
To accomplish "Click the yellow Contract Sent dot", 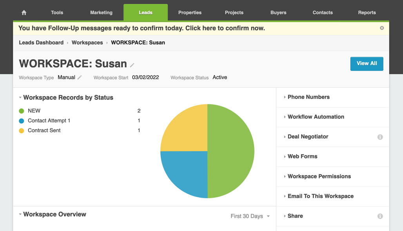I will [x=21, y=131].
